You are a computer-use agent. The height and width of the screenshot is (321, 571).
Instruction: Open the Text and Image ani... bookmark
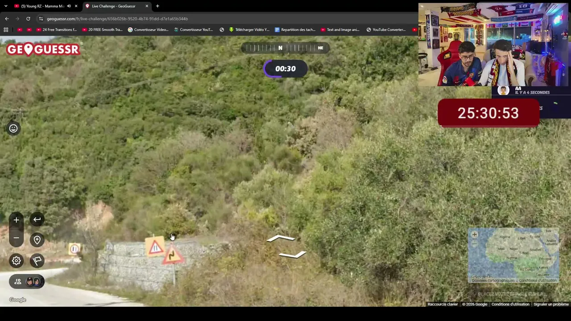coord(341,30)
